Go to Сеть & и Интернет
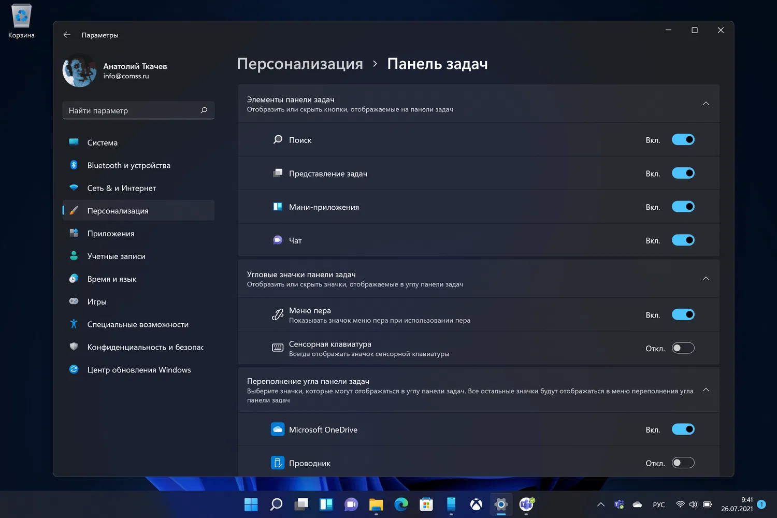The width and height of the screenshot is (777, 518). point(138,188)
